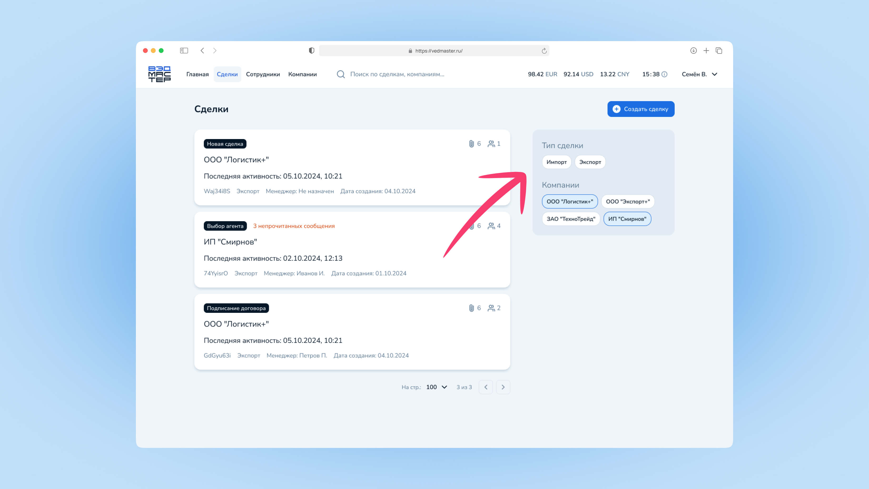Click the browser privacy shield icon
Viewport: 869px width, 489px height.
coord(311,51)
